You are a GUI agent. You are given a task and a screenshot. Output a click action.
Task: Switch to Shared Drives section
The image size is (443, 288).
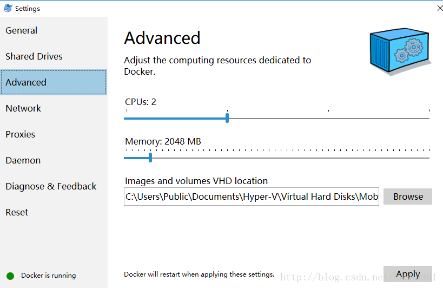[34, 56]
